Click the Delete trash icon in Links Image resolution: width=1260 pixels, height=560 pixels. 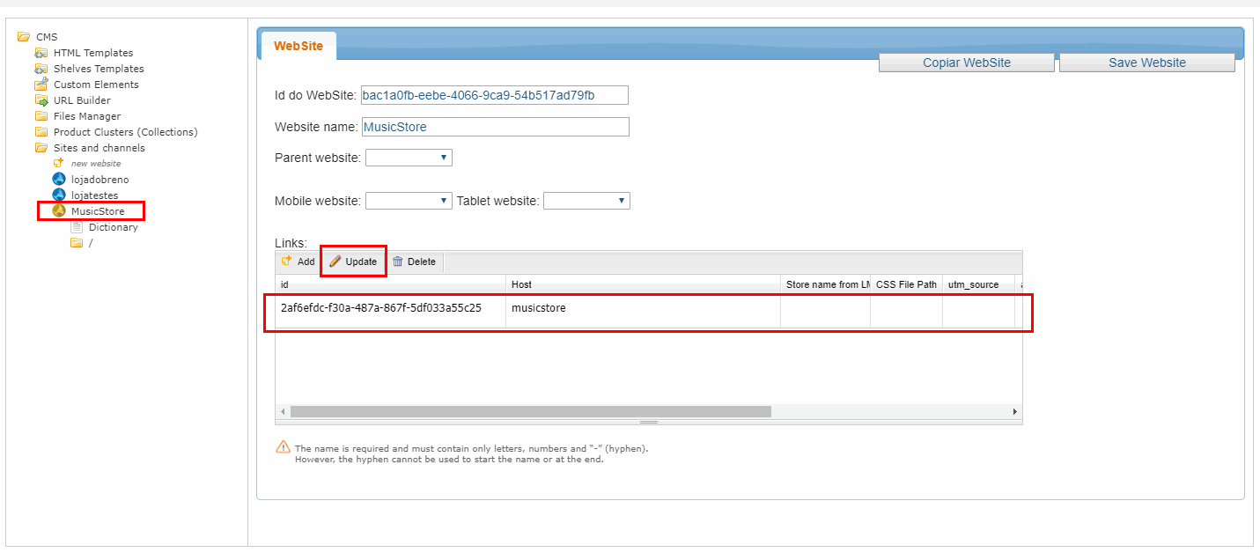[x=398, y=262]
